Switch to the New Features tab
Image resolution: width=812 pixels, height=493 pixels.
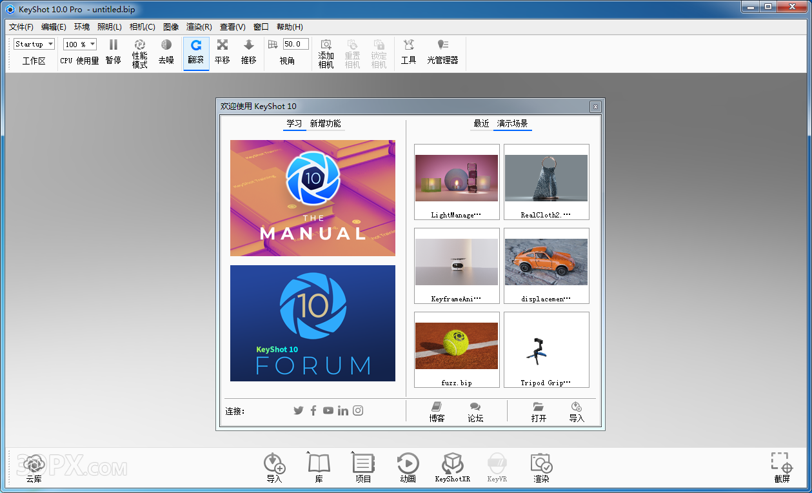pos(326,124)
